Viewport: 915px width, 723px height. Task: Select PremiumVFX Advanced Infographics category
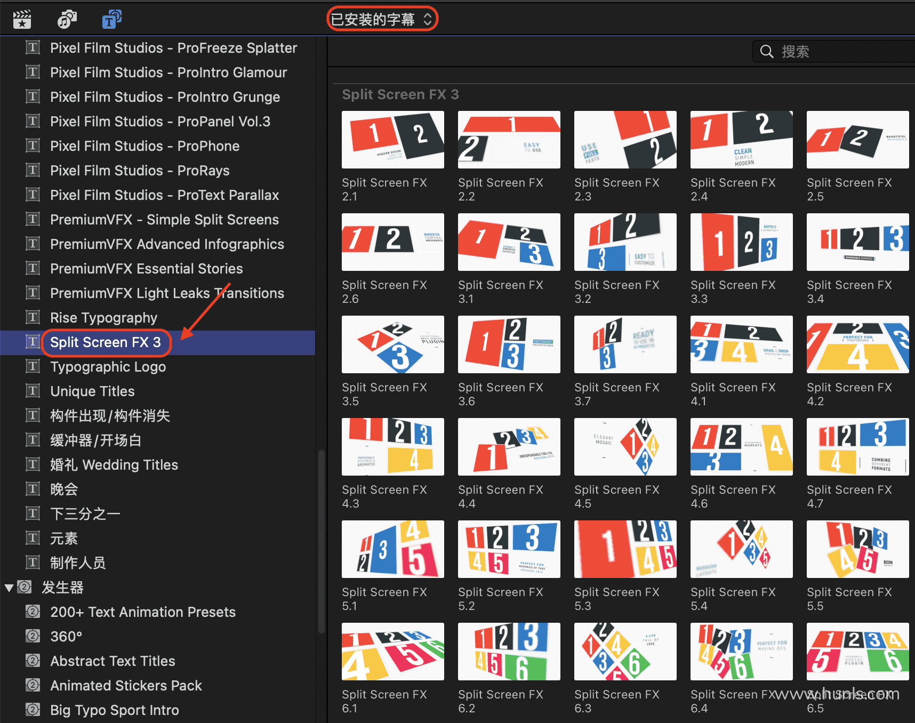[167, 244]
